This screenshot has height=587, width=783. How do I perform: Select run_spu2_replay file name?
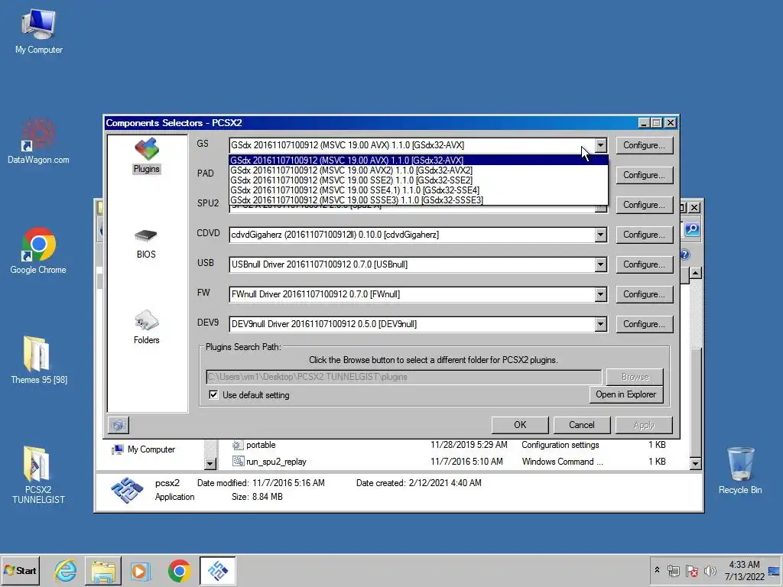276,462
